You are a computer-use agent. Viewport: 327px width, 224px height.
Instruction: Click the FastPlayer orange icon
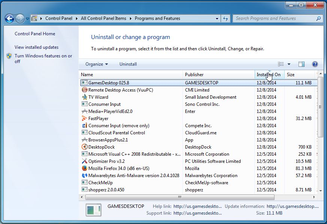pyautogui.click(x=84, y=118)
